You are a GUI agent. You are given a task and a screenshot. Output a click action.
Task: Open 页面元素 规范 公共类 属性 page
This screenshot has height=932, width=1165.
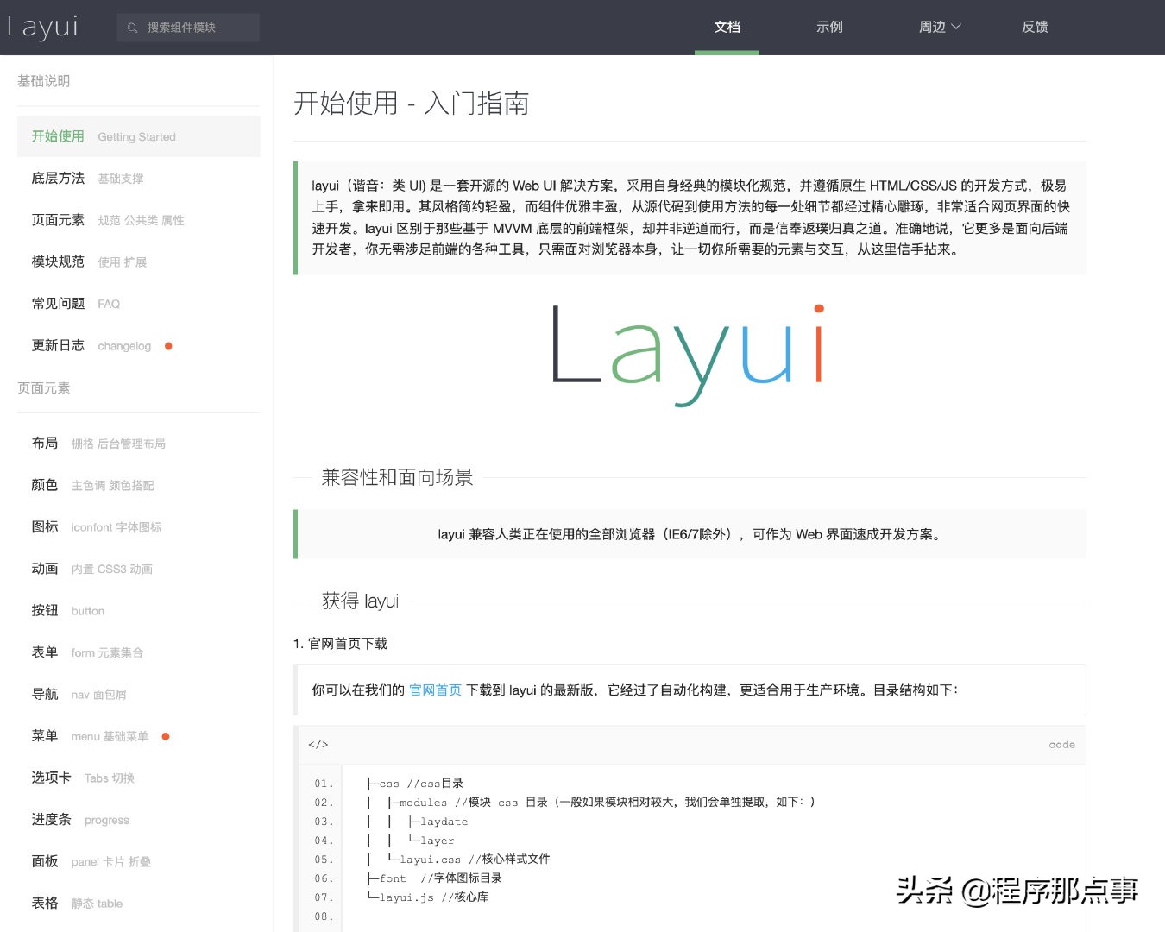click(138, 220)
